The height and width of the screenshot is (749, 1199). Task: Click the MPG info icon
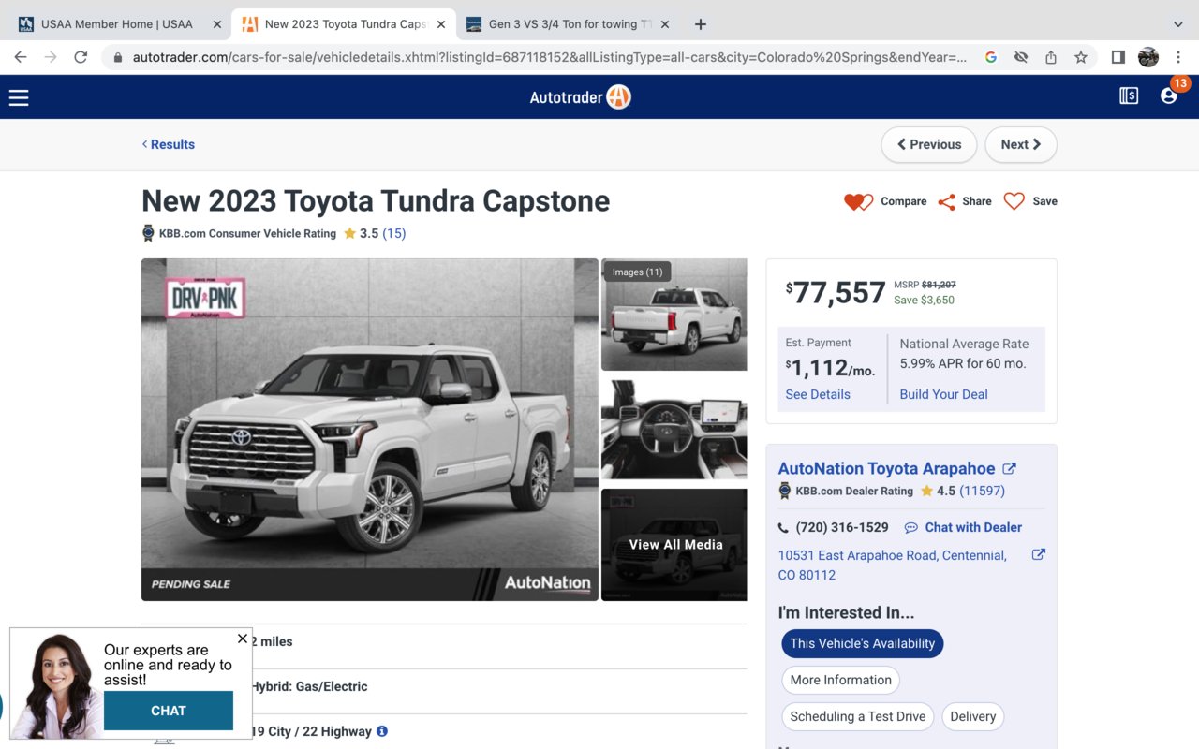tap(382, 731)
